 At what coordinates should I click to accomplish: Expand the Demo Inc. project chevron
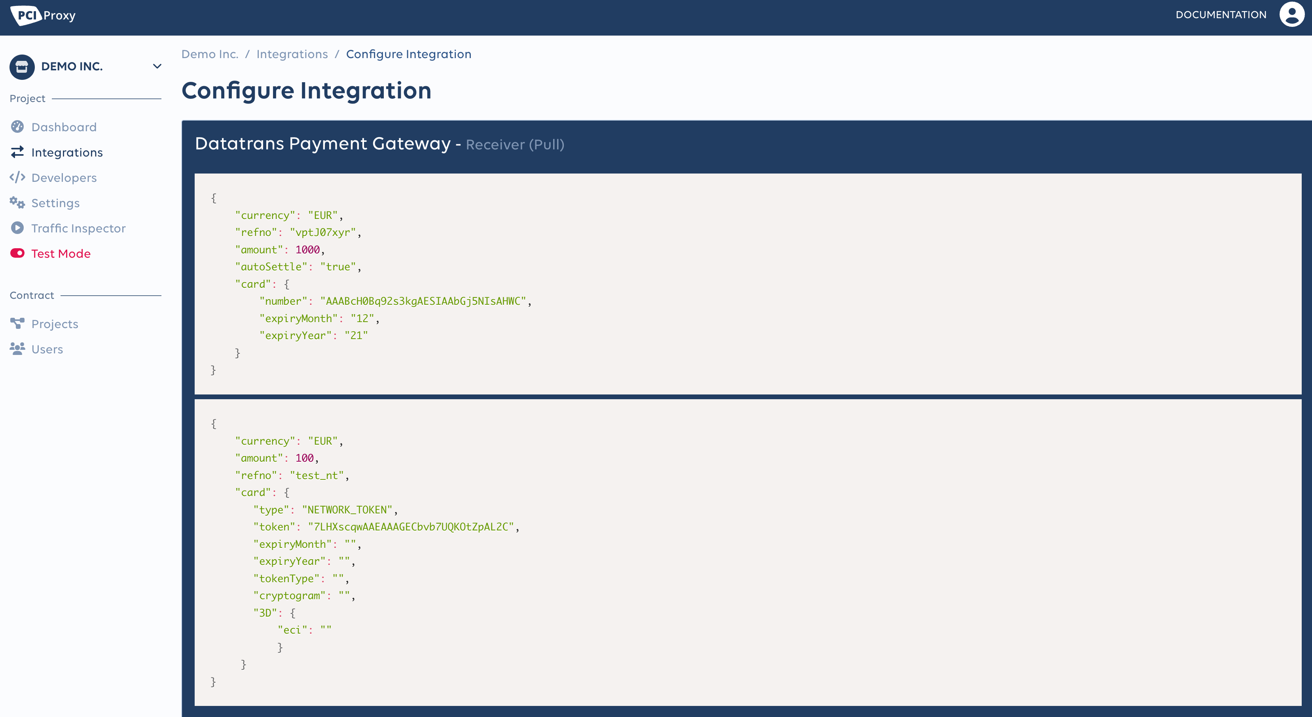pyautogui.click(x=157, y=66)
